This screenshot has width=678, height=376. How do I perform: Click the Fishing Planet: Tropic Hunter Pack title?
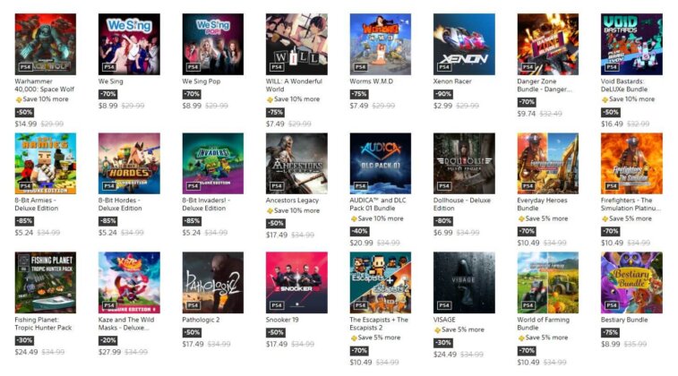point(43,324)
